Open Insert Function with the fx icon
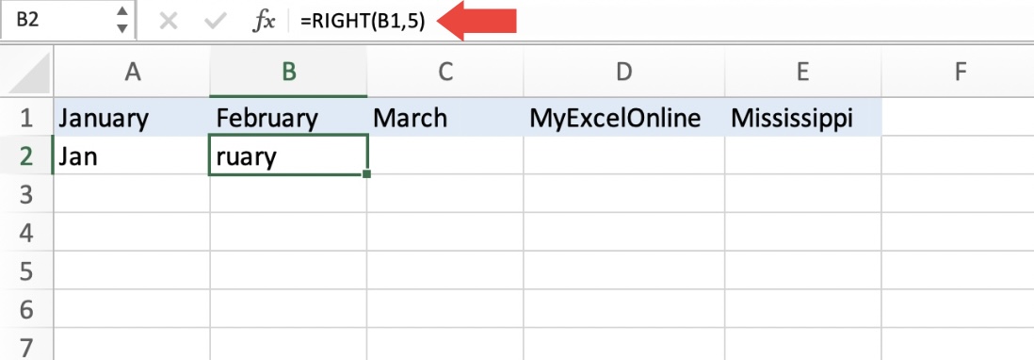The image size is (1034, 360). pos(265,22)
